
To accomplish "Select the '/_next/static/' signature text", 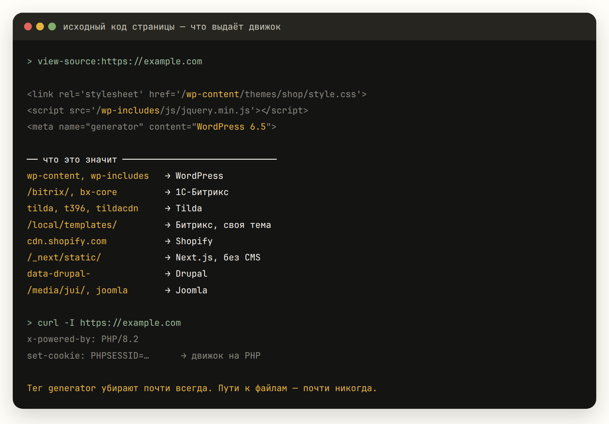I will point(64,258).
